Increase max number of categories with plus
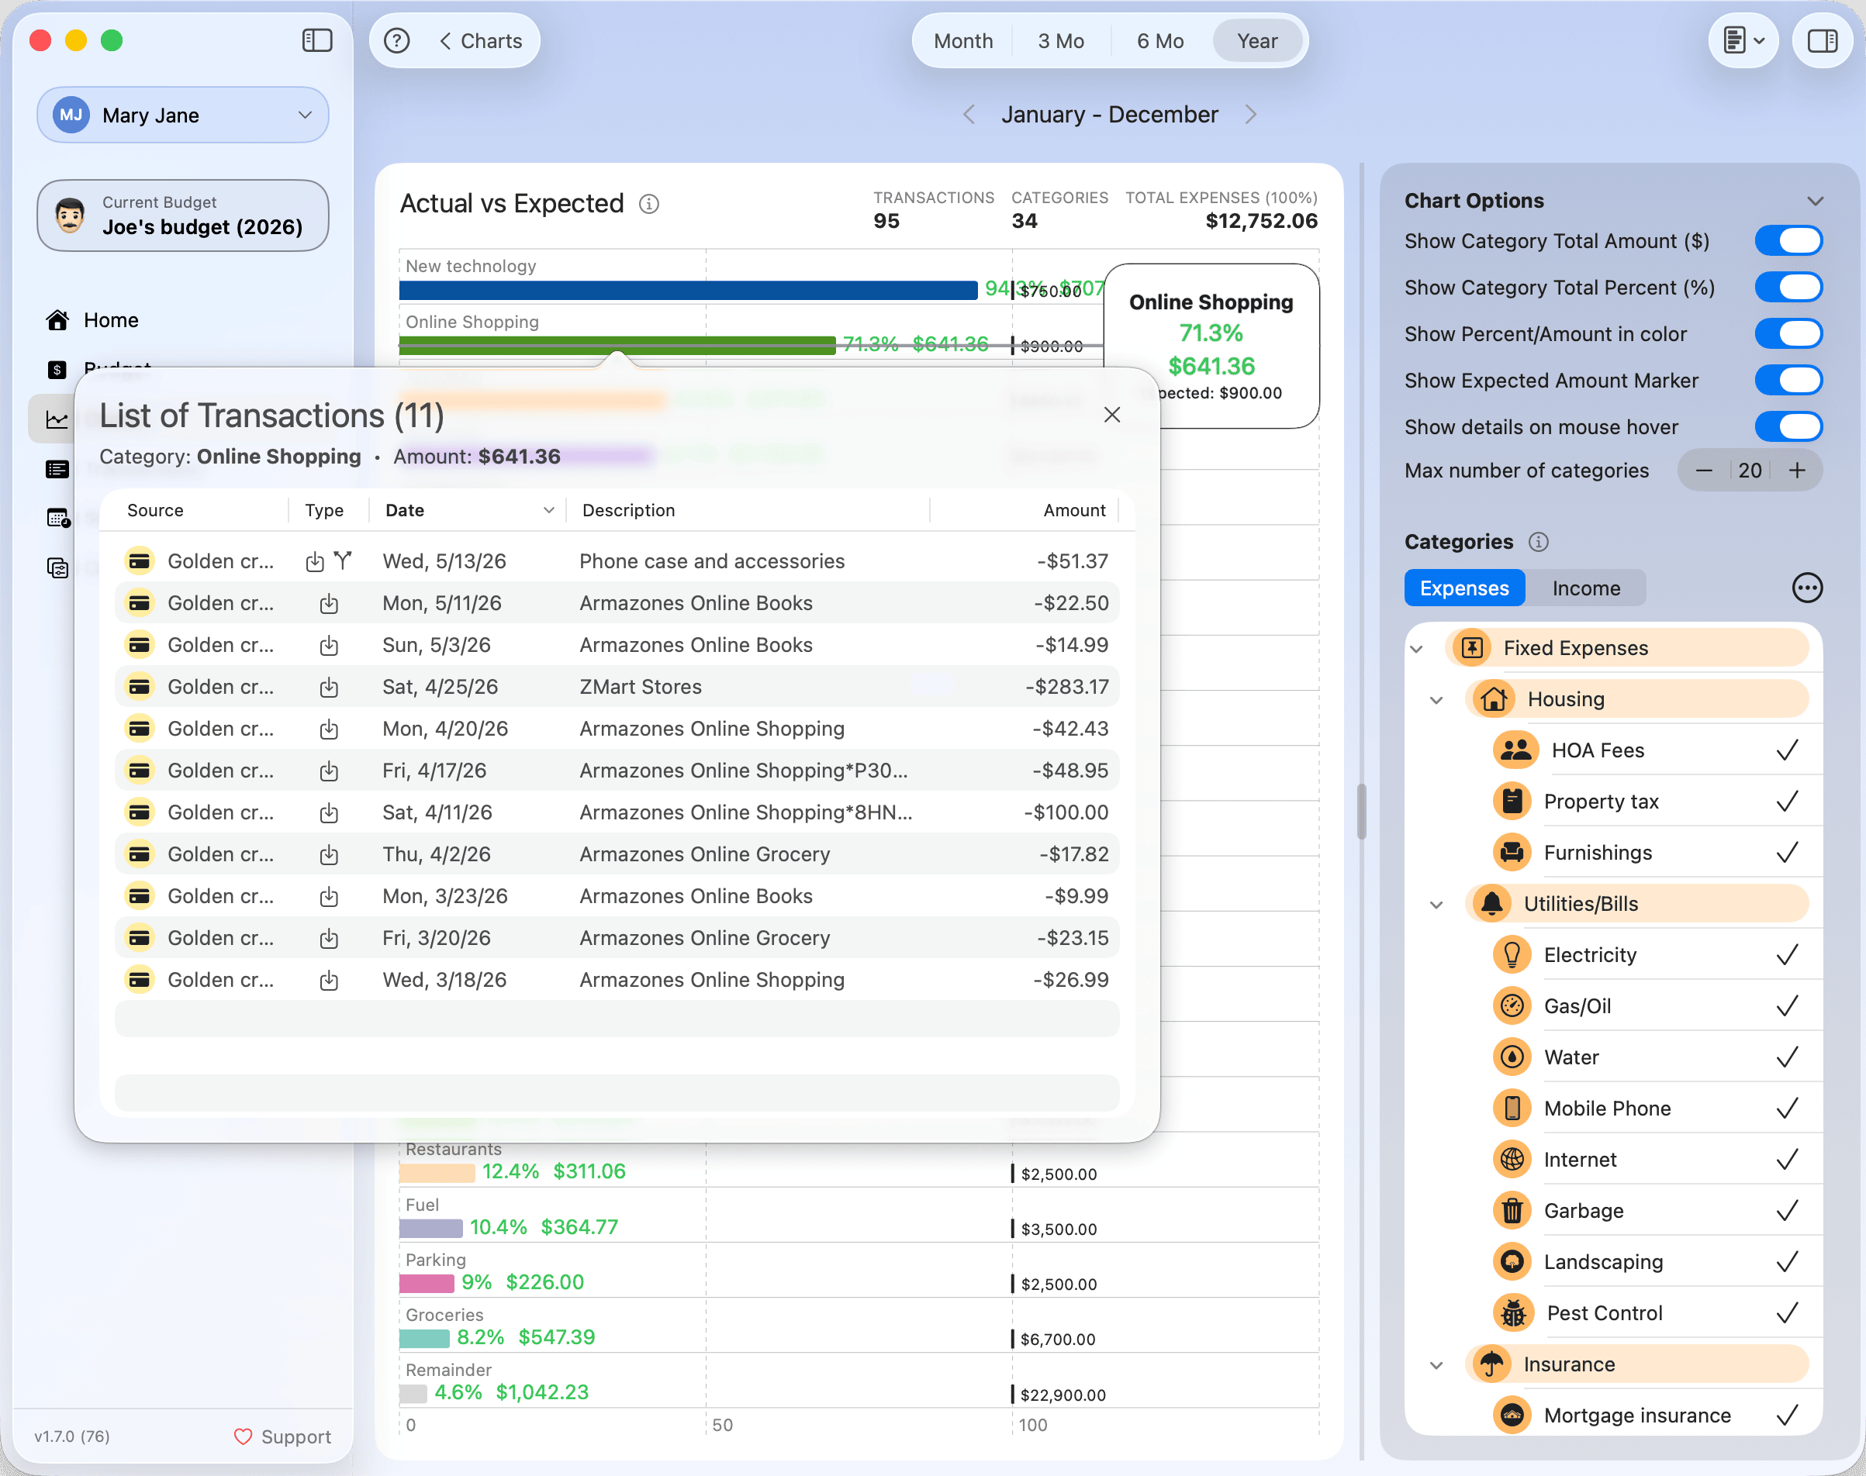This screenshot has height=1476, width=1866. (1797, 470)
